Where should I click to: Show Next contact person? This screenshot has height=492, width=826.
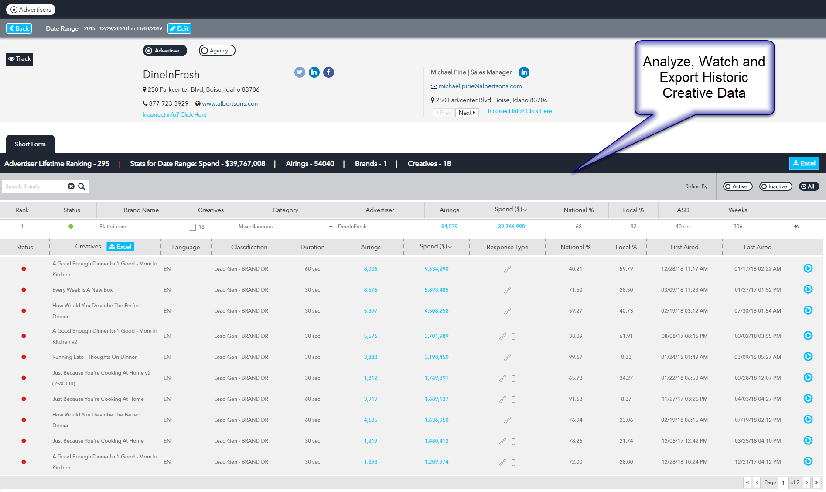467,113
